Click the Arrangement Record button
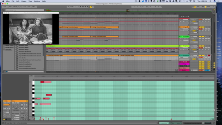The width and height of the screenshot is (222, 125). [85, 7]
